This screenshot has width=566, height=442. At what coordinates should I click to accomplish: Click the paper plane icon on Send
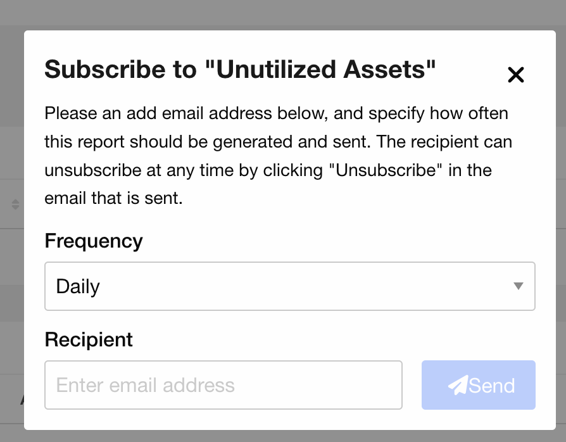click(x=458, y=385)
